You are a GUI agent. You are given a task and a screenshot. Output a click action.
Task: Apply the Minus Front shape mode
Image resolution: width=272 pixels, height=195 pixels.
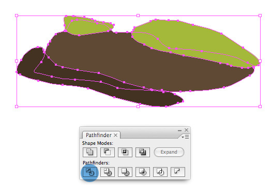coord(108,152)
